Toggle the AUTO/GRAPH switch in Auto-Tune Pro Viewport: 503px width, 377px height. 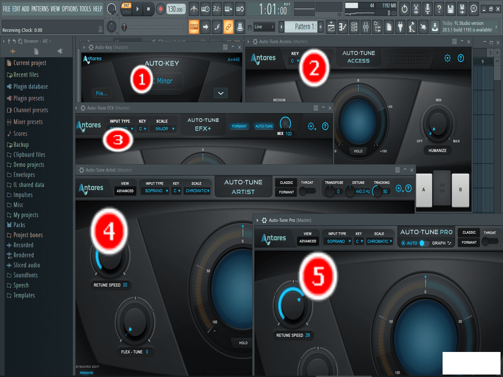click(x=424, y=243)
